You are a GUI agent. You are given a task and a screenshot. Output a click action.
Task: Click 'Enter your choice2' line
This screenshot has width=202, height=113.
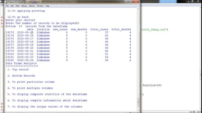pos(20,20)
